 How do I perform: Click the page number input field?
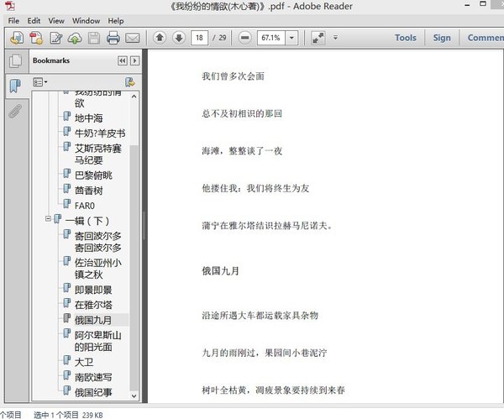tap(200, 38)
